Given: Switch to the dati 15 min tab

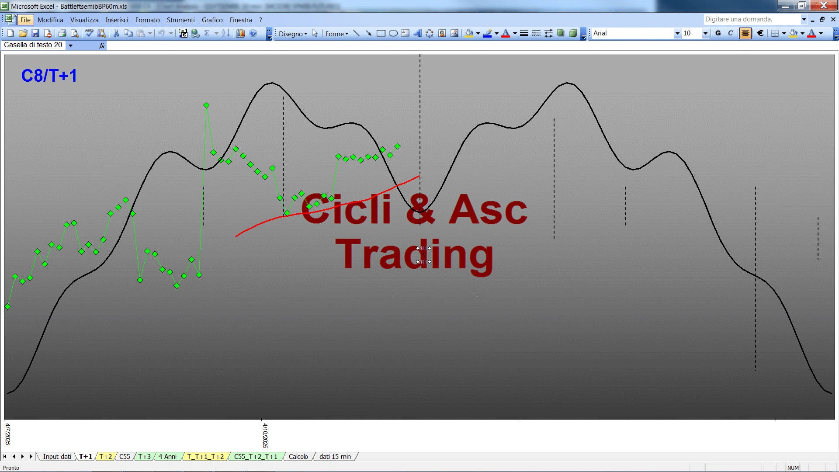Looking at the screenshot, I should click(x=335, y=457).
